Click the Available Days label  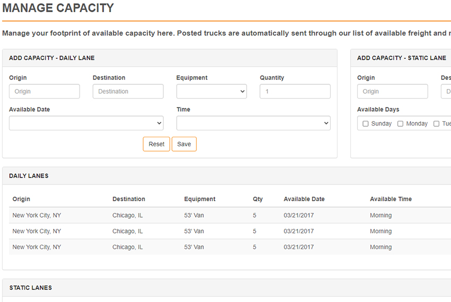pos(378,110)
